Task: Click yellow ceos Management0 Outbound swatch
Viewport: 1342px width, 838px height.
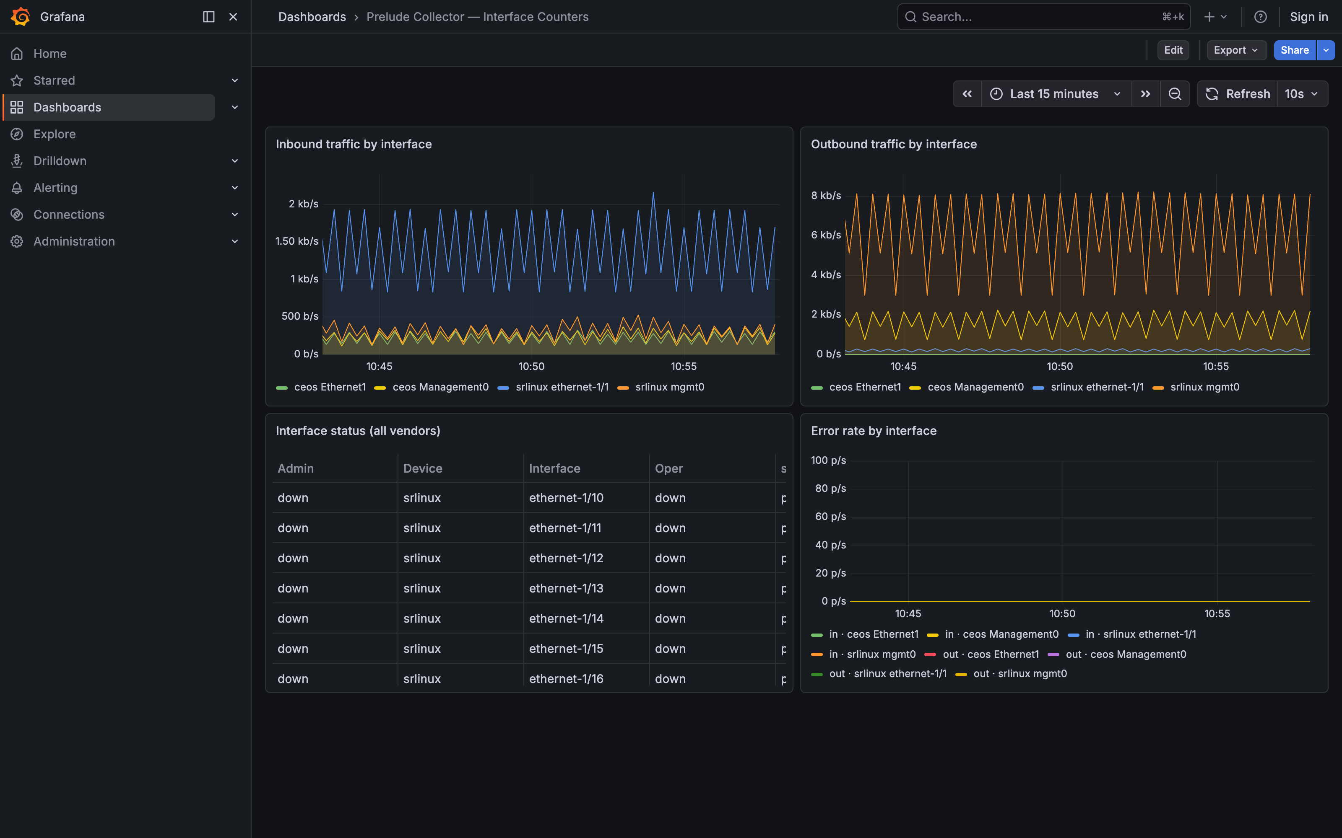Action: coord(915,388)
